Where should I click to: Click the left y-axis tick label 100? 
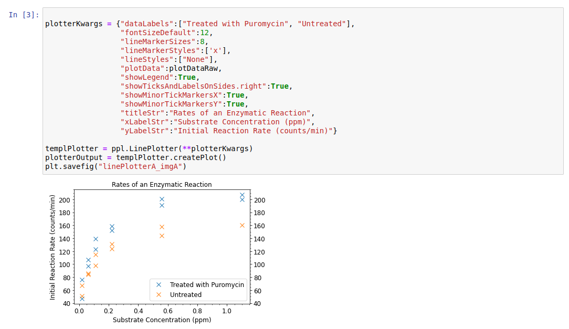[x=65, y=265]
